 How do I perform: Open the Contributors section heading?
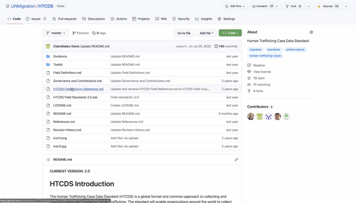(258, 107)
